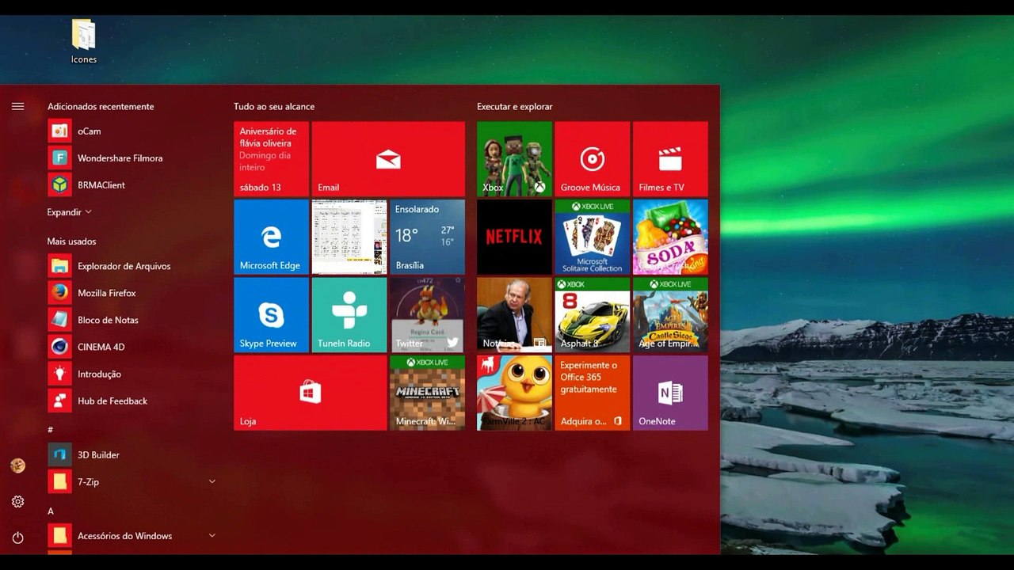The height and width of the screenshot is (570, 1014).
Task: Launch Minecraft tile
Action: point(428,393)
